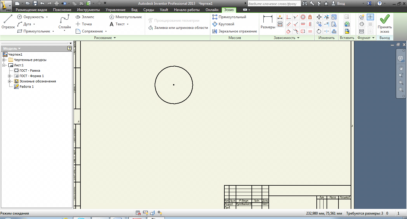Select the Offset tool in Изменить

pos(334,31)
